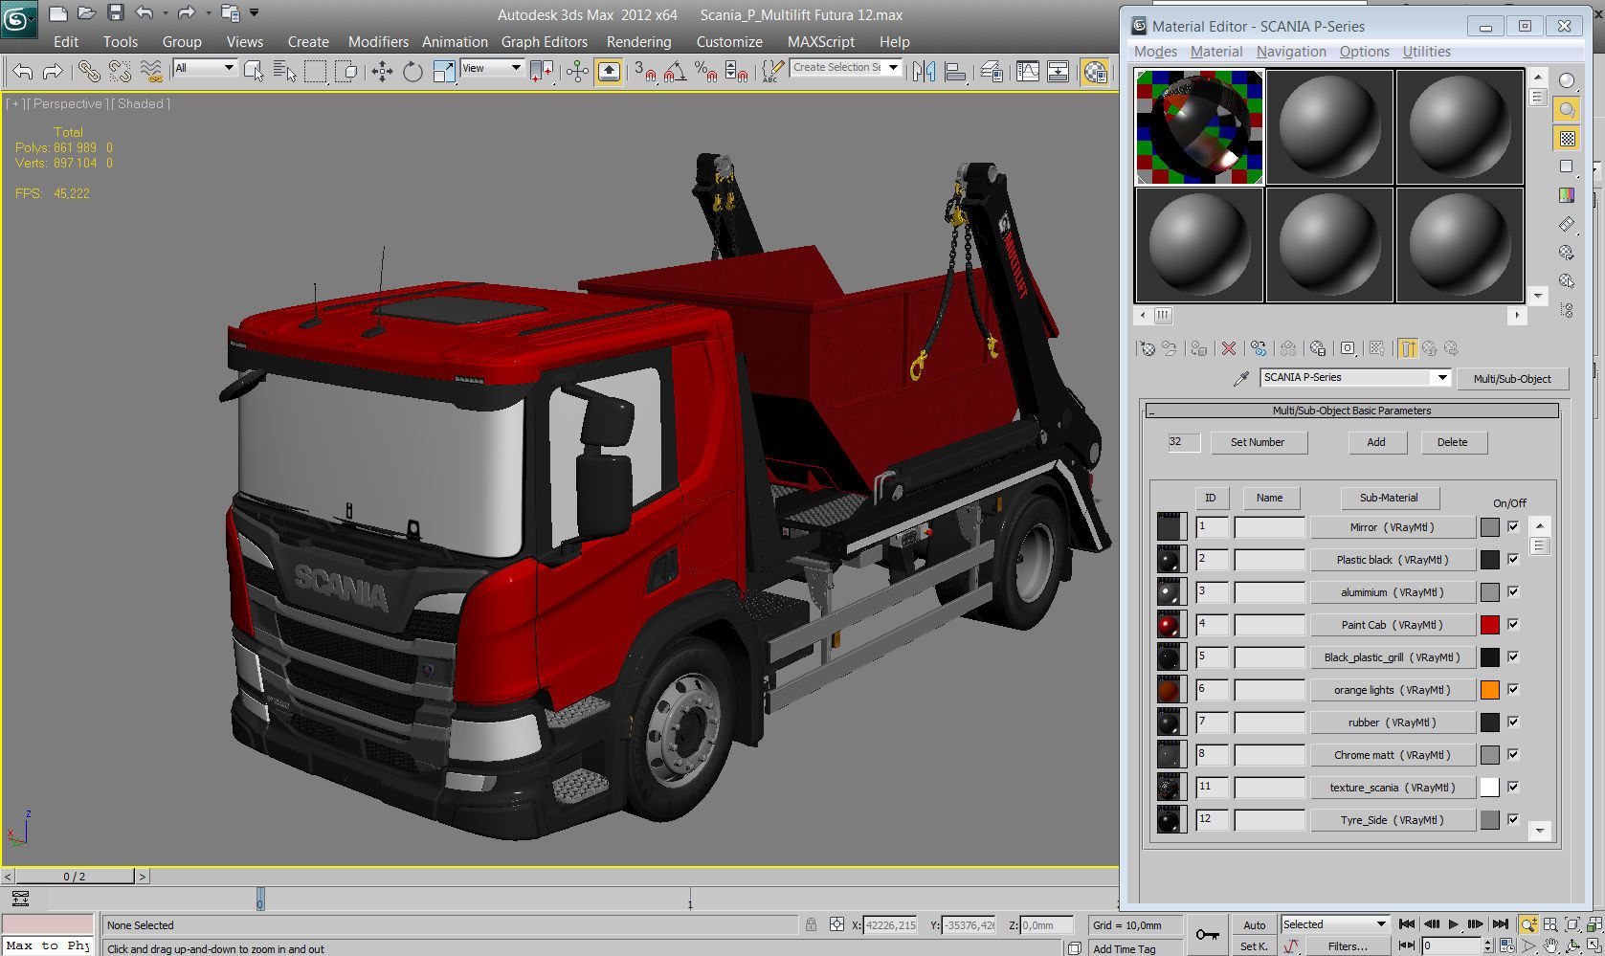
Task: Click the Align tool icon
Action: 954,71
